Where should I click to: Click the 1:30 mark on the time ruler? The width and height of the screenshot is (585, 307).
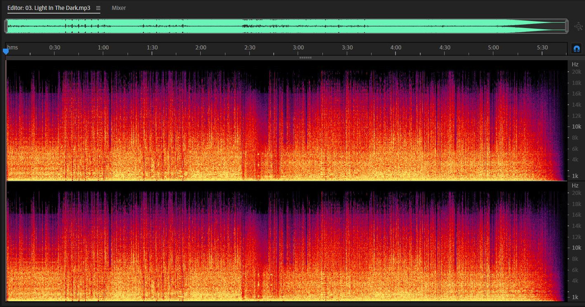point(152,47)
